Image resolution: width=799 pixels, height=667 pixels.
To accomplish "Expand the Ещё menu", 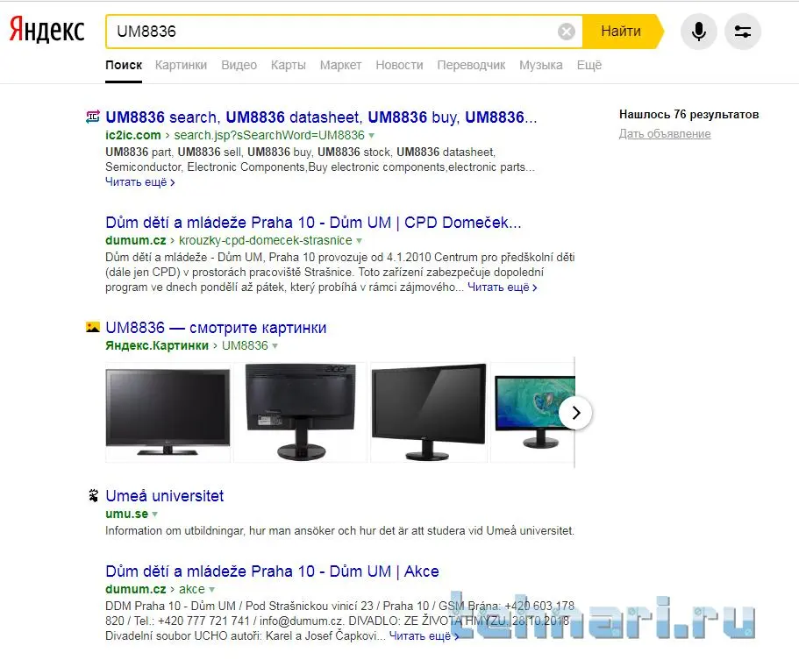I will click(x=589, y=65).
